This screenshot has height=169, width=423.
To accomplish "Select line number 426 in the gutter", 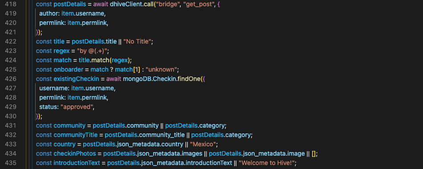I will tap(11, 79).
